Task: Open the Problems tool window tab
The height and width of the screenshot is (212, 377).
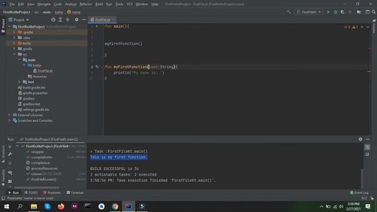Action: [52, 193]
